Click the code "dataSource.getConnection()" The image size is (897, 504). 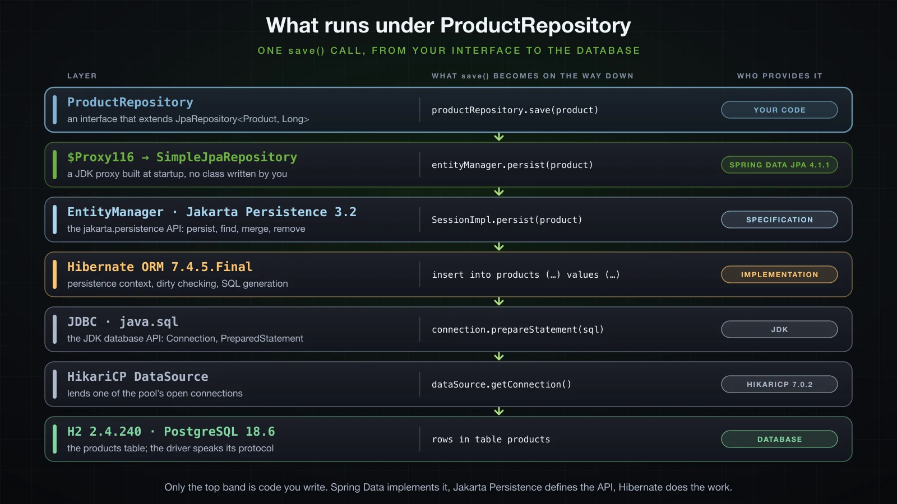pos(501,384)
